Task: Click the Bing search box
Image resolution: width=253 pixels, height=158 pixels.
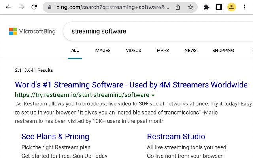Action: [x=158, y=31]
